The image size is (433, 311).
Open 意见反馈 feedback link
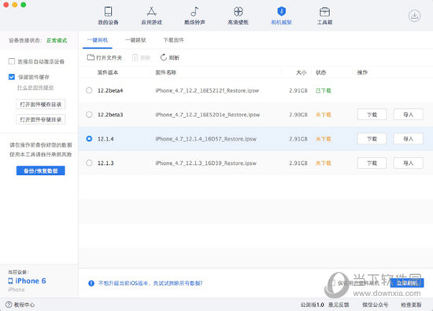(339, 305)
